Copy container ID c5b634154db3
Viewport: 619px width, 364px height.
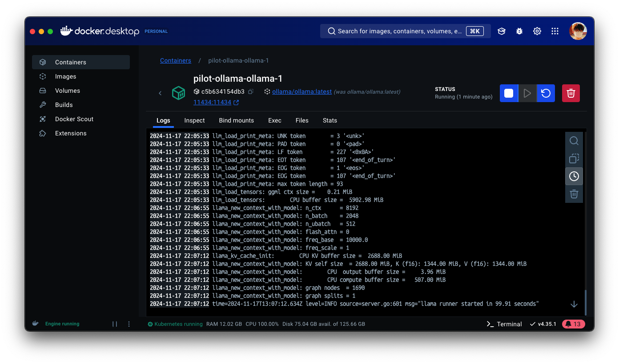(x=251, y=91)
